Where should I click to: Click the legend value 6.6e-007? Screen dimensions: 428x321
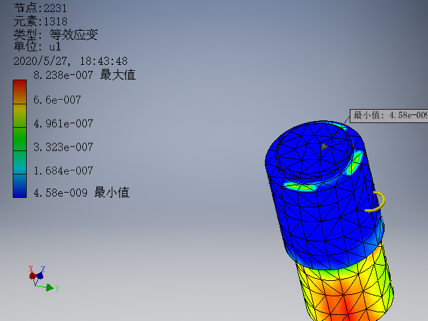point(58,100)
